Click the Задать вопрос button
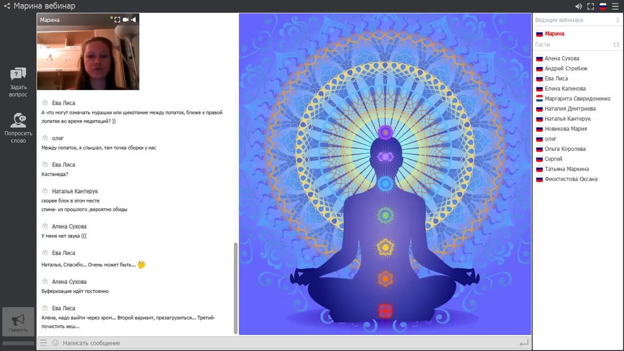The image size is (624, 351). click(18, 82)
